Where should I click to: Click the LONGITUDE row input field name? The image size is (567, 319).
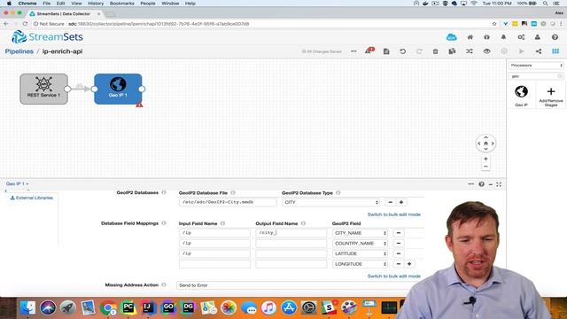pyautogui.click(x=214, y=264)
